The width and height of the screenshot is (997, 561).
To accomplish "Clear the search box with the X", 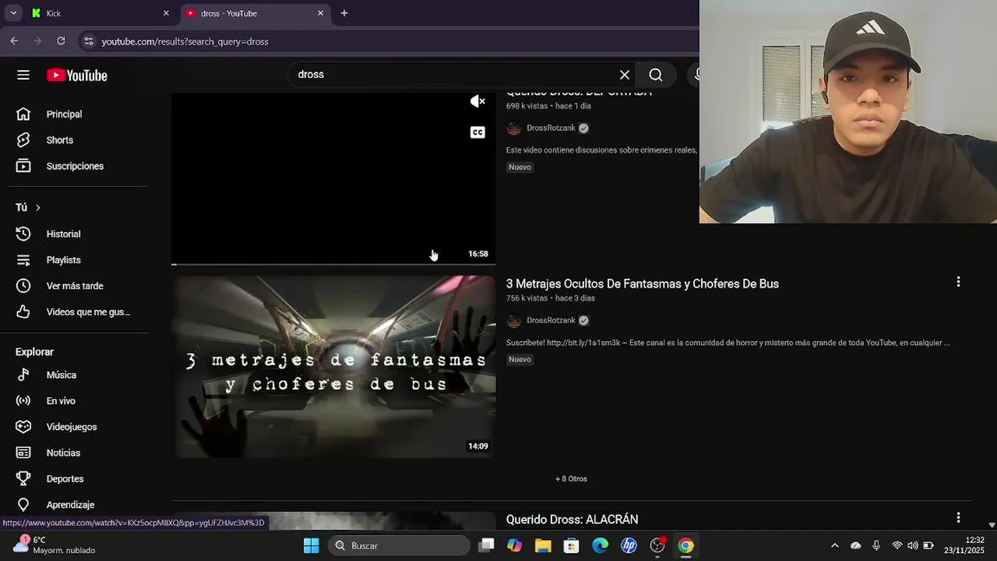I will coord(625,75).
